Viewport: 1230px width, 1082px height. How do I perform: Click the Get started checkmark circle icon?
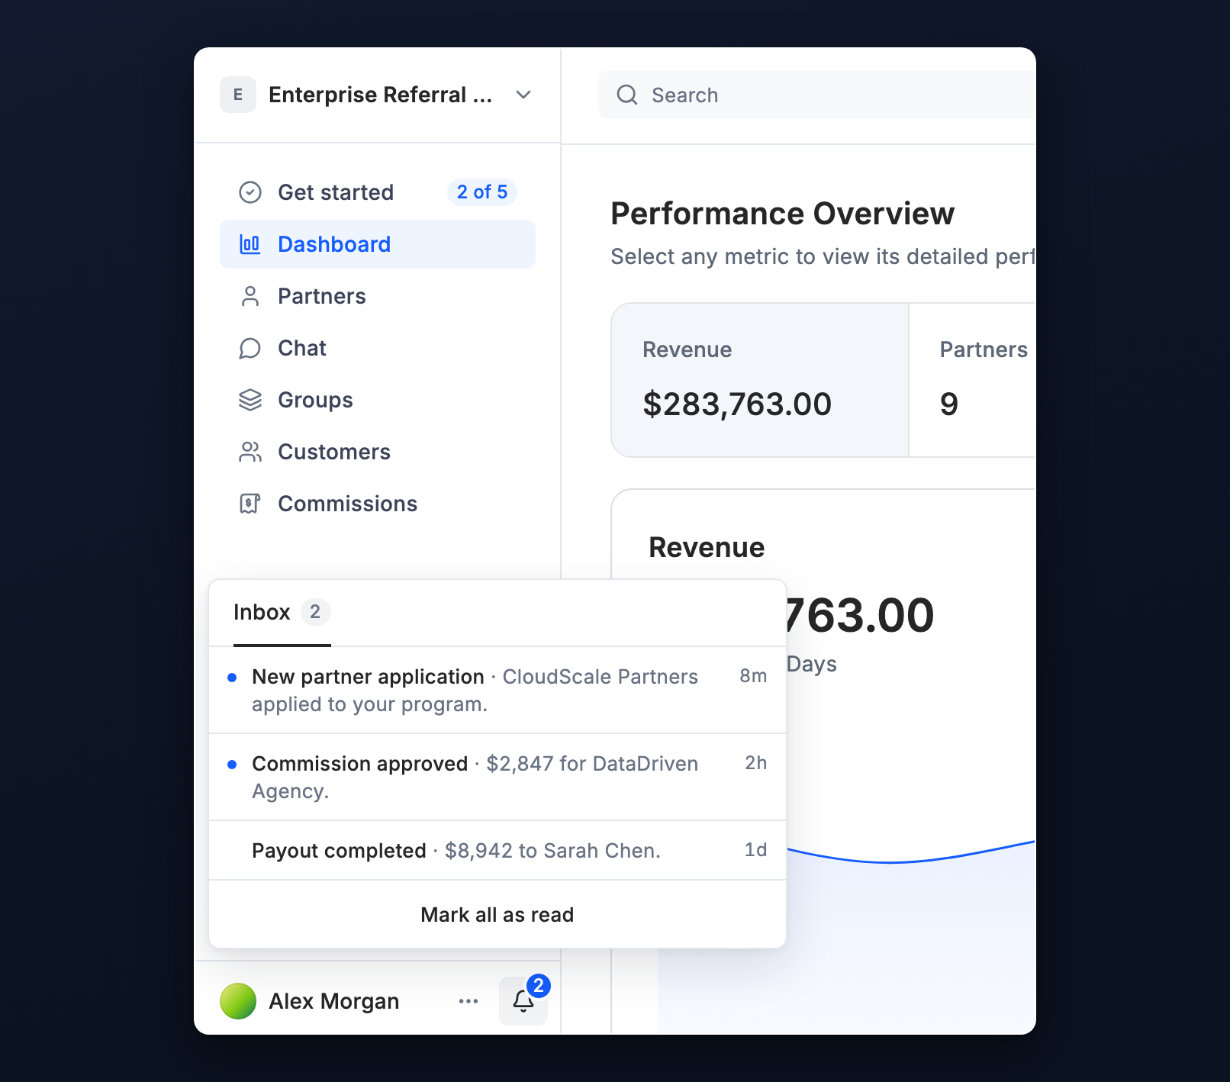tap(250, 192)
